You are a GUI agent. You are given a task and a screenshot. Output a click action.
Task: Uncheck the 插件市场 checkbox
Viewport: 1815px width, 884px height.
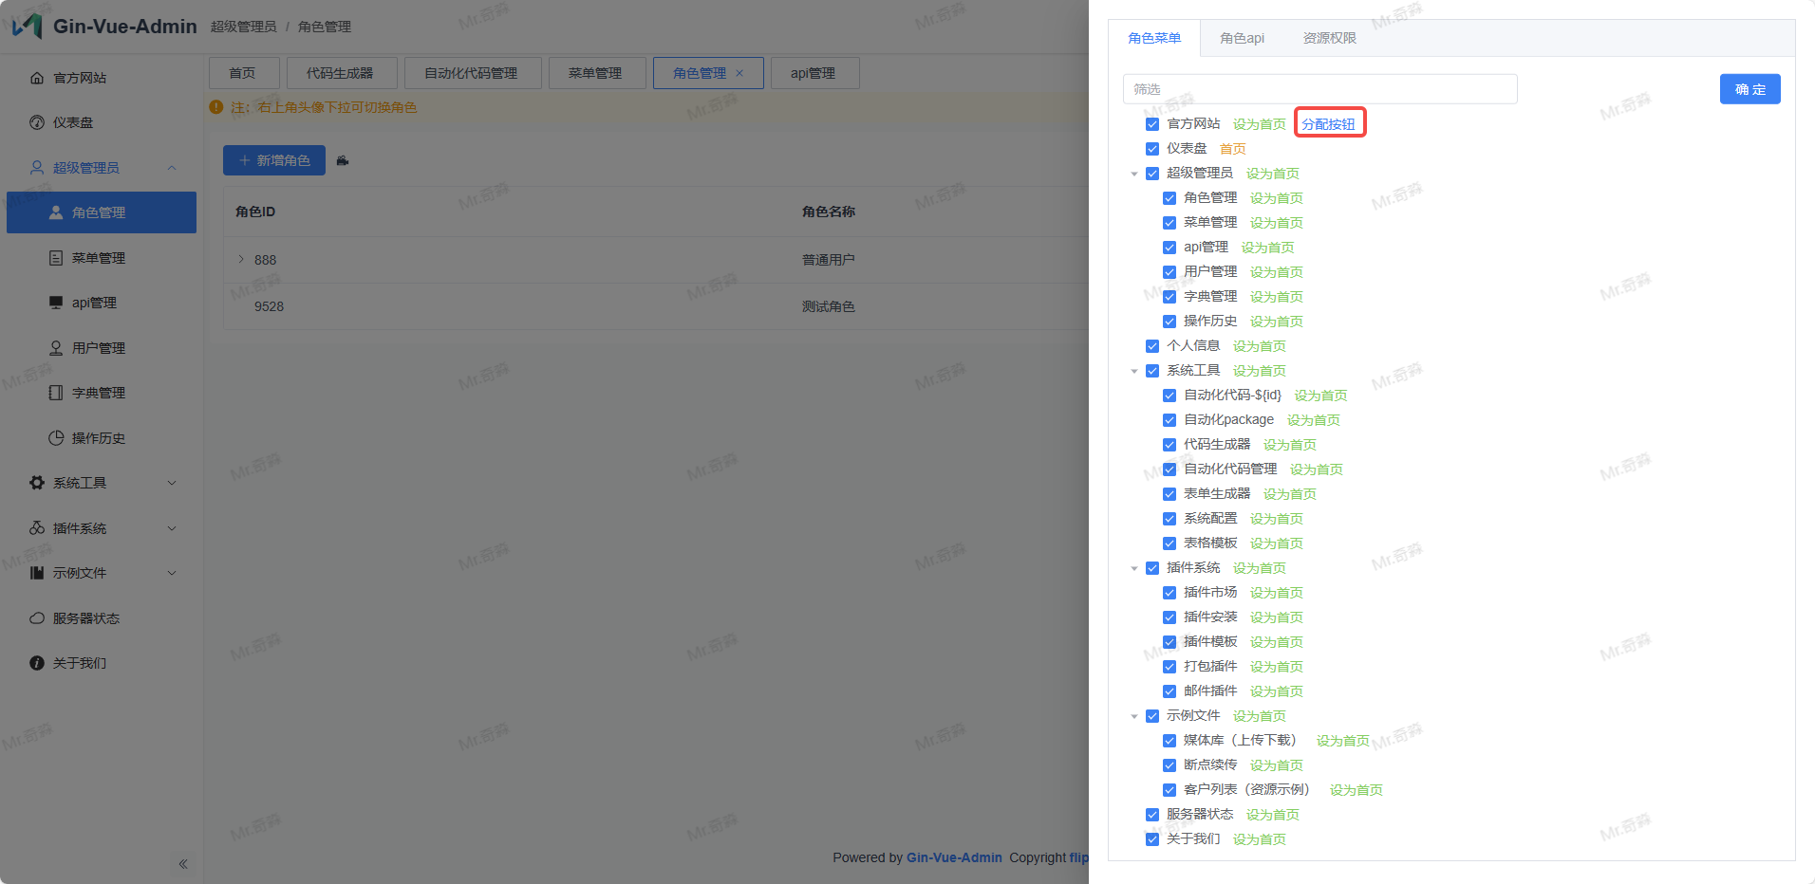pos(1169,593)
